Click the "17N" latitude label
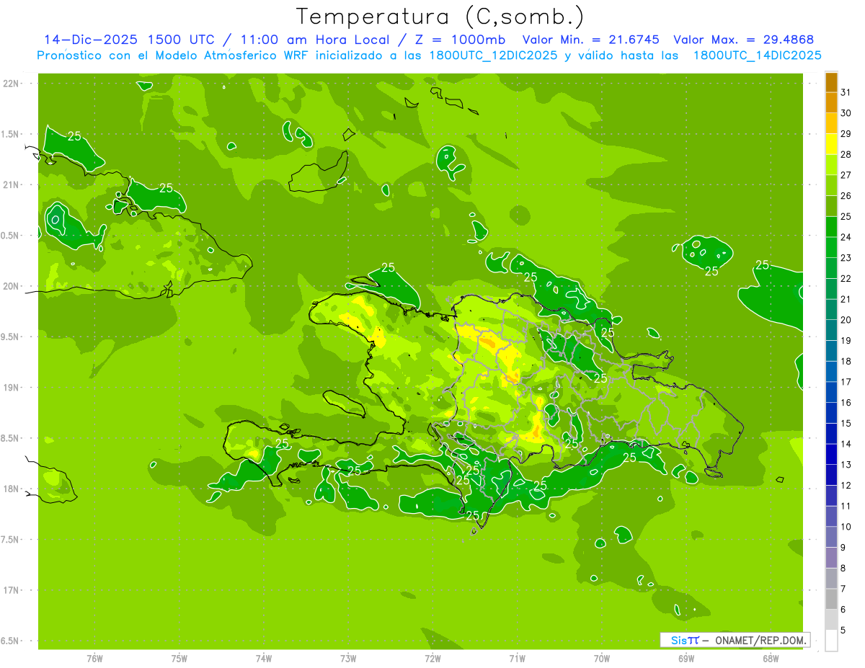This screenshot has height=668, width=865. tap(11, 590)
